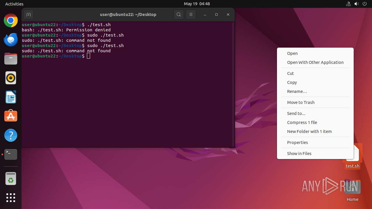This screenshot has width=372, height=209.
Task: Maximize the terminal window
Action: pos(217,15)
